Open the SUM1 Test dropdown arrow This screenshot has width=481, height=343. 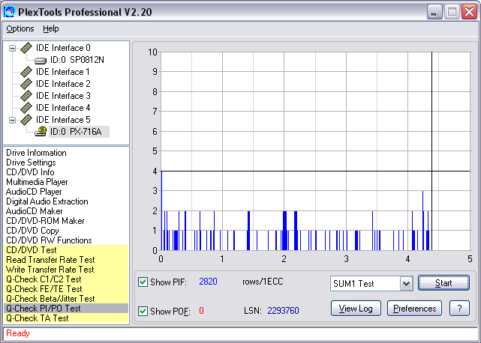coord(406,284)
